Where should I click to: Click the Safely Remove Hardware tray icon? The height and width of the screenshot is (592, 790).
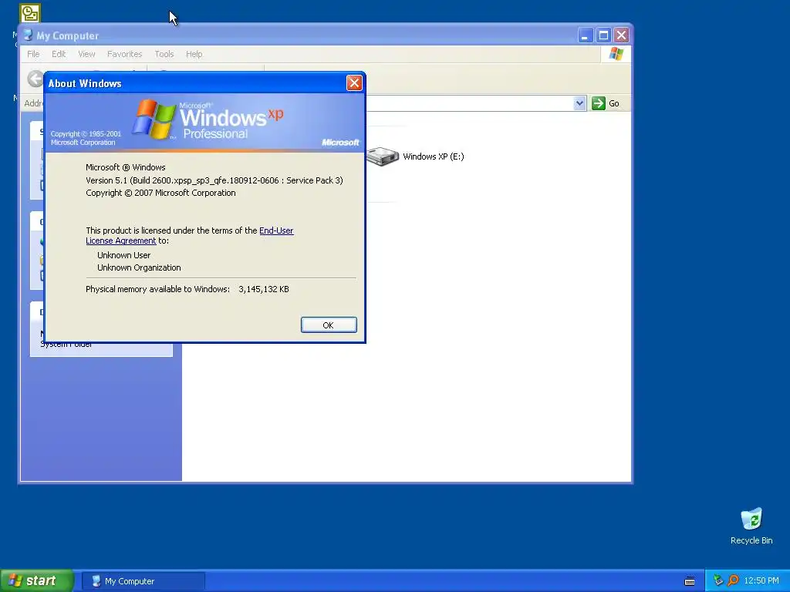pos(718,580)
